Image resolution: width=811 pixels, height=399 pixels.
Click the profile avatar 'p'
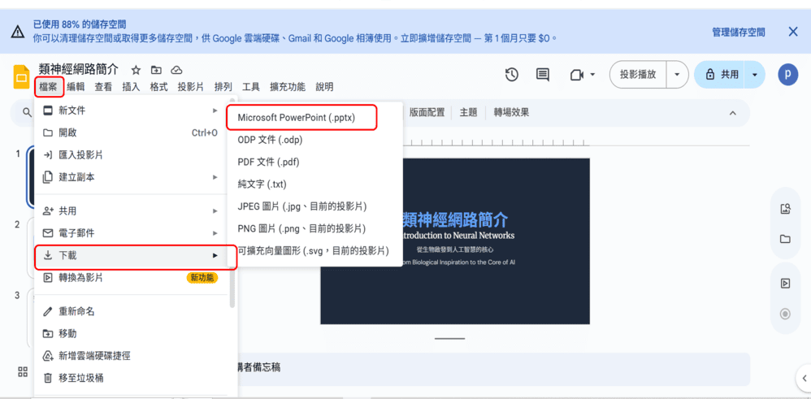click(x=787, y=75)
